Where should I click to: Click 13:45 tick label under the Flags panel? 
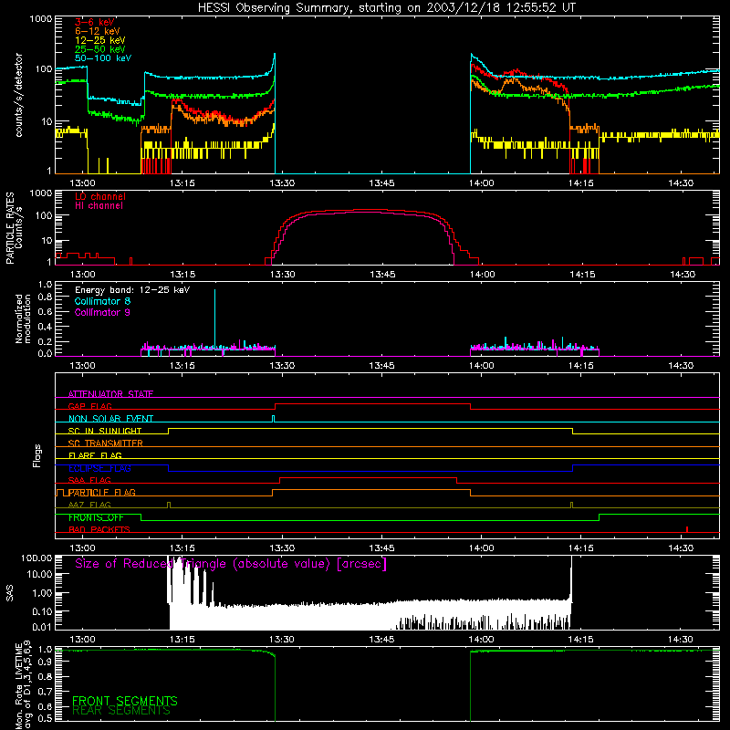click(381, 548)
